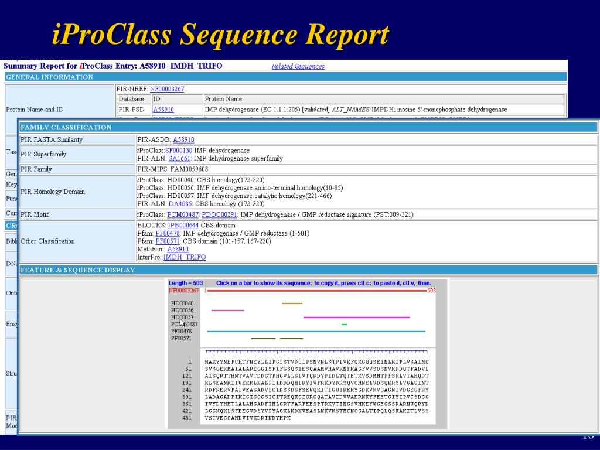Screen dimensions: 600x450
Task: Click the PCM00487 green feature bar
Action: (344, 325)
